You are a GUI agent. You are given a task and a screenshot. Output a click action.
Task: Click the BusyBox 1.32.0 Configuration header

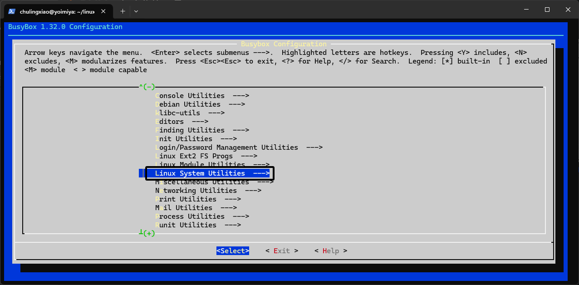[65, 27]
